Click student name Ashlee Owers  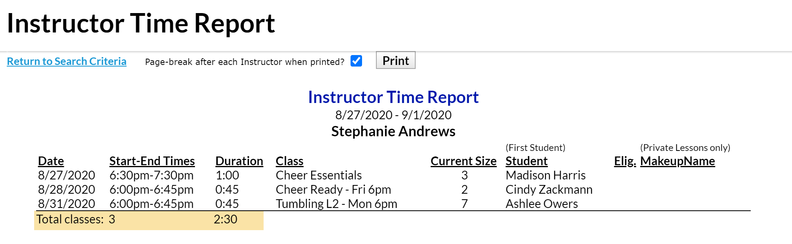[x=541, y=204]
